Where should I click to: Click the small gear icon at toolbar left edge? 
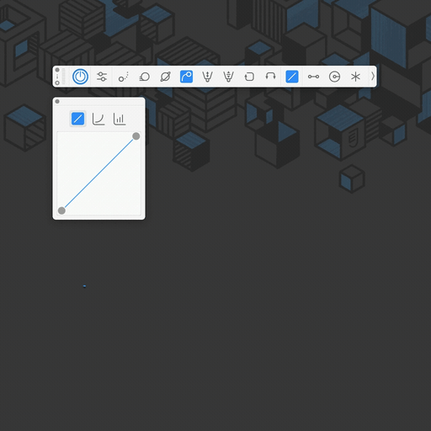point(57,82)
